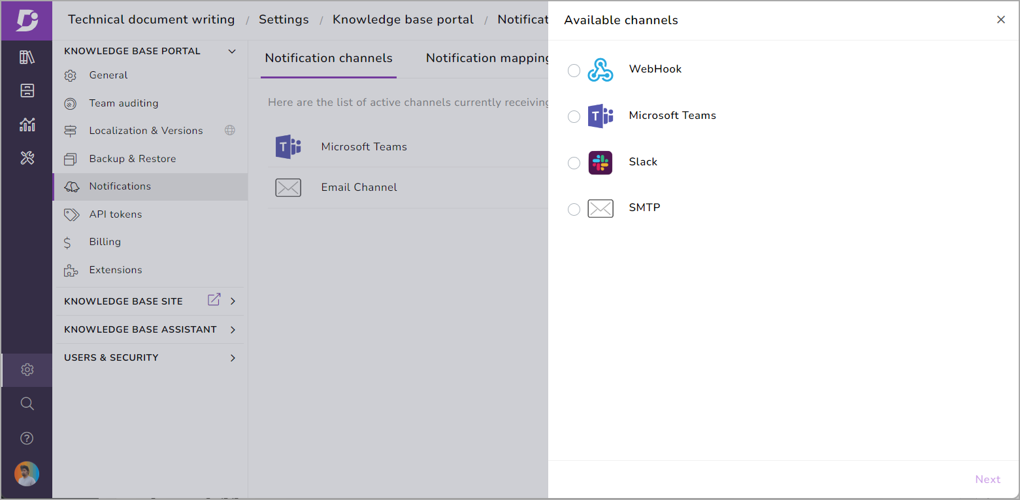This screenshot has height=500, width=1020.
Task: Click the Notifications menu text
Action: (x=120, y=186)
